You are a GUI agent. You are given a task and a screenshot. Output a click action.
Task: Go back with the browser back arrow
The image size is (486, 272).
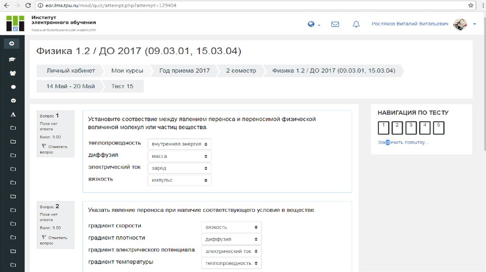(x=7, y=5)
